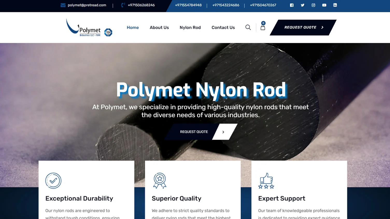Click the header REQUEST QUOTE button
Screen dimensions: 390x219
(x=303, y=27)
